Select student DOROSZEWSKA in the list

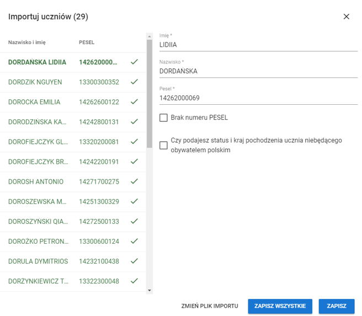[39, 201]
